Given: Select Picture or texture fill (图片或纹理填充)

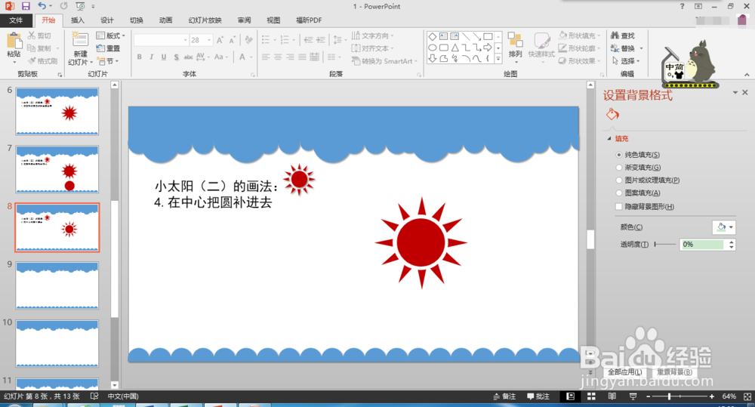Looking at the screenshot, I should (619, 180).
